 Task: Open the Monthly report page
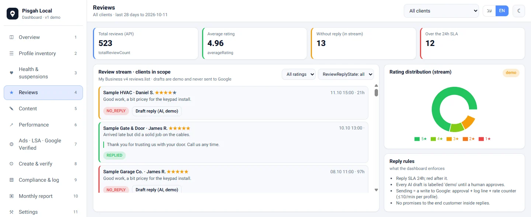[43, 196]
